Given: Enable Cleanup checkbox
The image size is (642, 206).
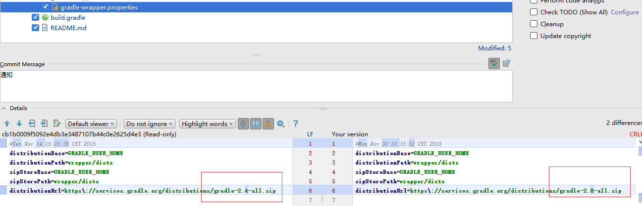Looking at the screenshot, I should (x=534, y=24).
